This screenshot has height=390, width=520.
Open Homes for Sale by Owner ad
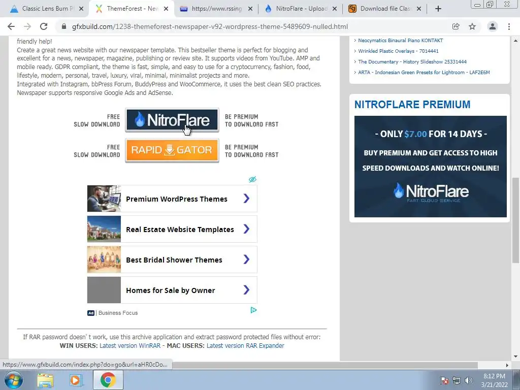point(172,290)
